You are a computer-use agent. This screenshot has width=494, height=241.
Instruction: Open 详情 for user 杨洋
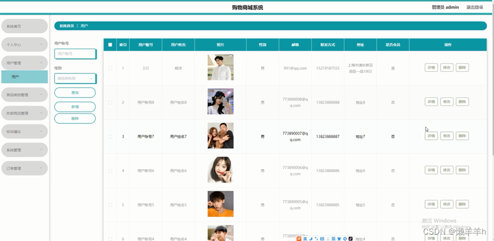coord(431,68)
